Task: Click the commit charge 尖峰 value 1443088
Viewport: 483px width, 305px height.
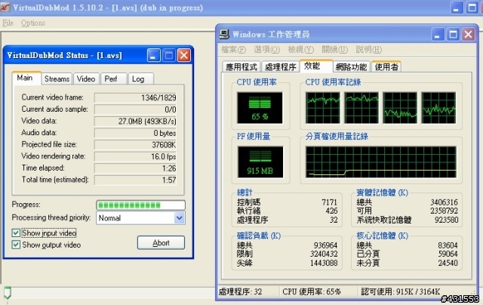Action: pos(324,263)
